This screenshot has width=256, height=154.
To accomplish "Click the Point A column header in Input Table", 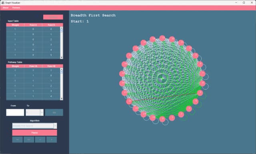I will point(33,25).
